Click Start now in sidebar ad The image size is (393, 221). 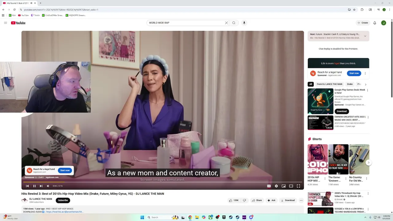pos(354,73)
